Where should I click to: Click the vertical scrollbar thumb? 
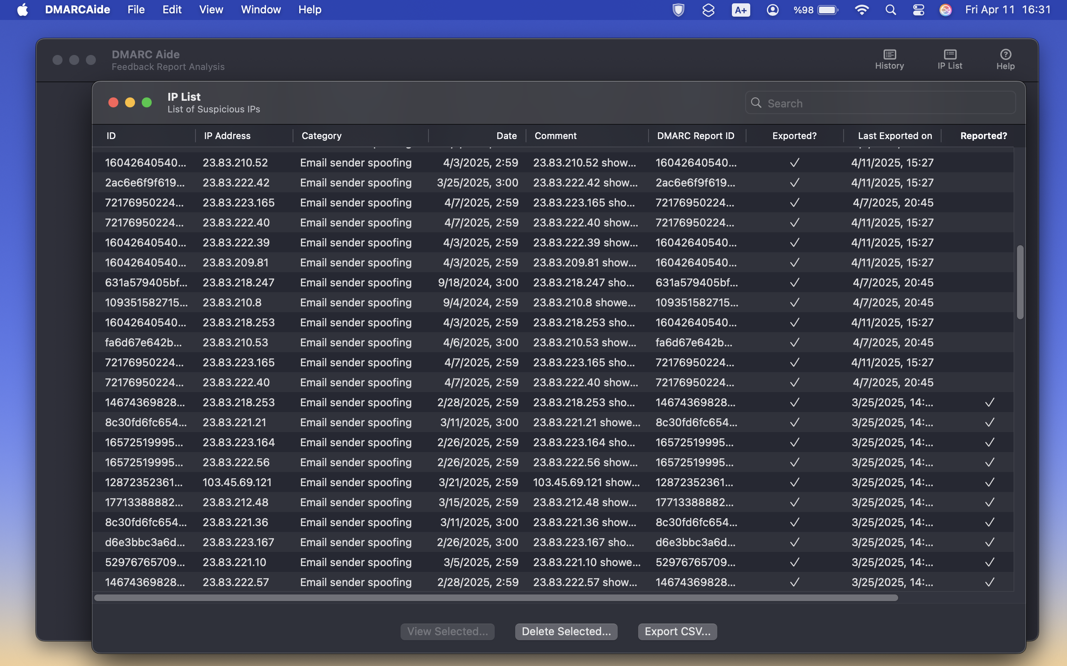1020,282
